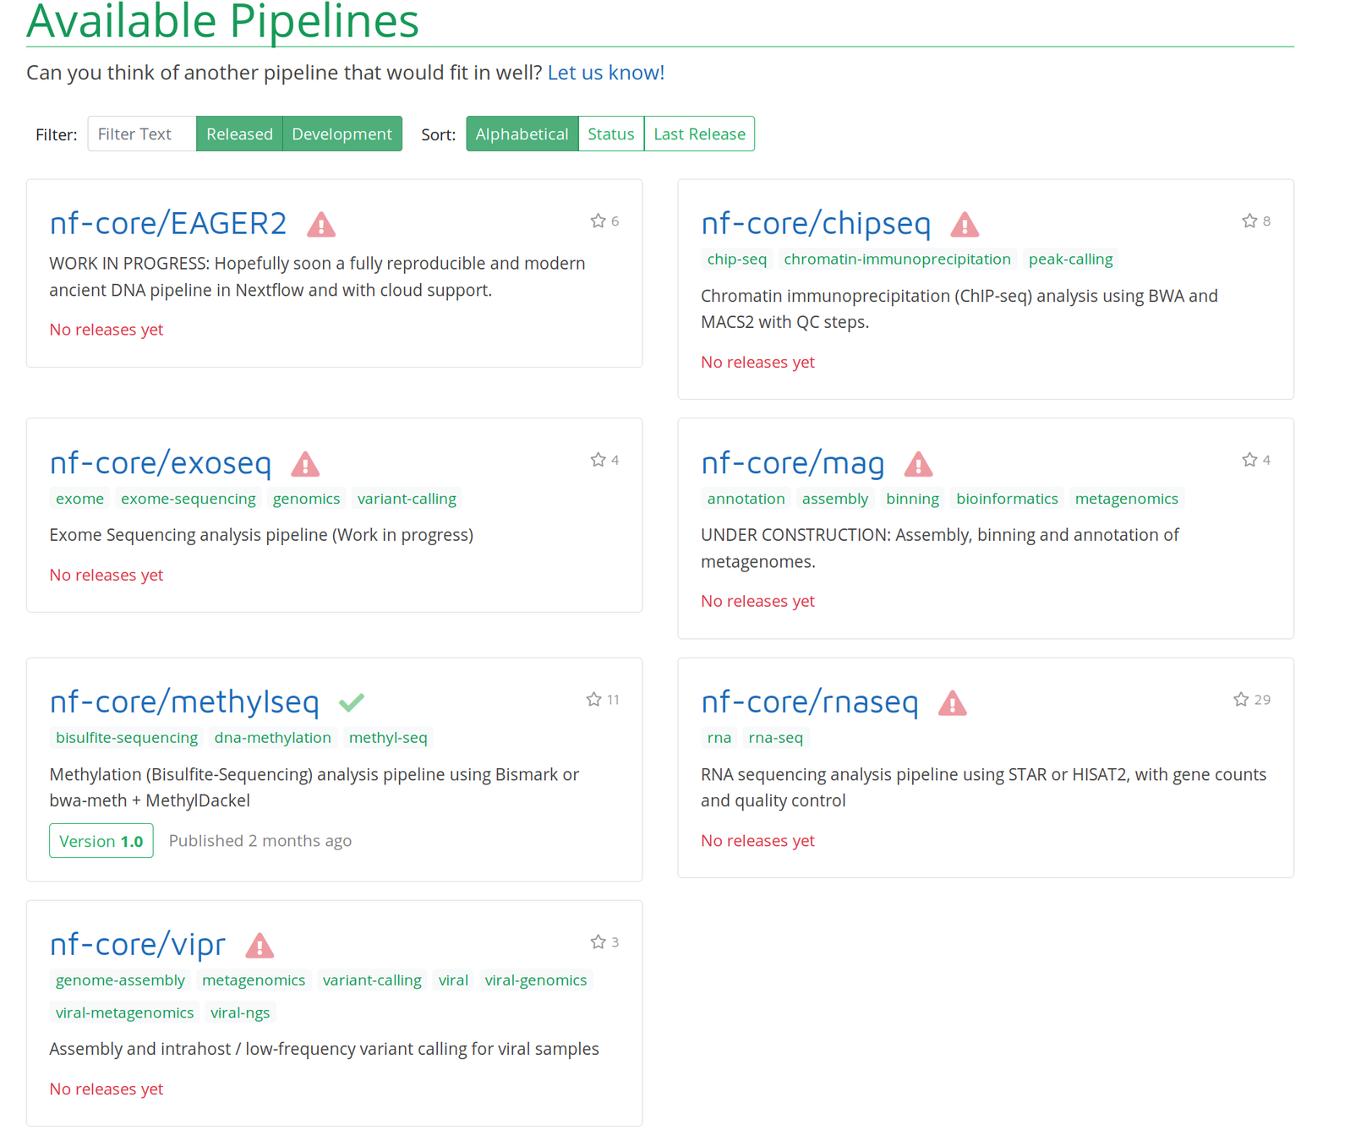Click the assembly tag on mag

coord(835,499)
